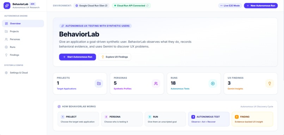Open Gemini Insights link in UX Findings card

click(x=235, y=89)
